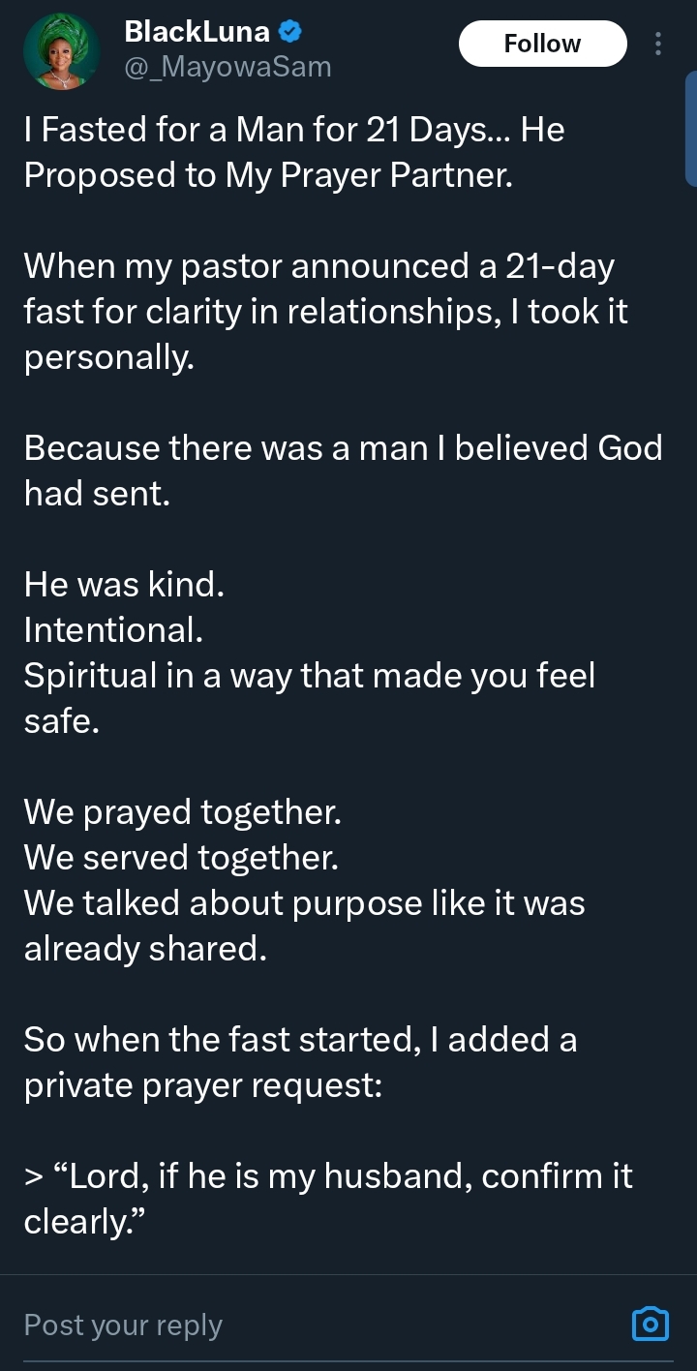Open BlackLuna's profile picture
Viewport: 697px width, 1371px height.
(x=61, y=51)
